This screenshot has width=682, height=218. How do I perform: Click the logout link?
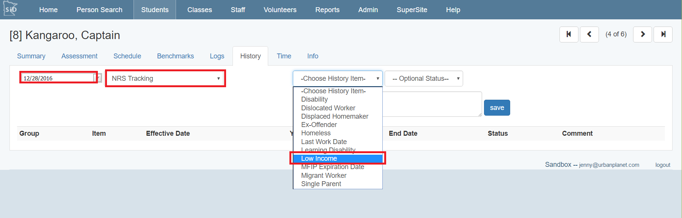coord(662,165)
